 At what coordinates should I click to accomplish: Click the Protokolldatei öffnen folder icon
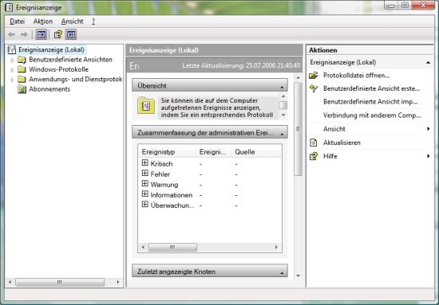pos(314,76)
